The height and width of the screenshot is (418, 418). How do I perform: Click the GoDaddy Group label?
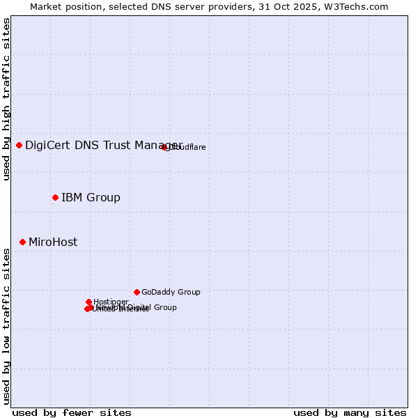coord(171,293)
